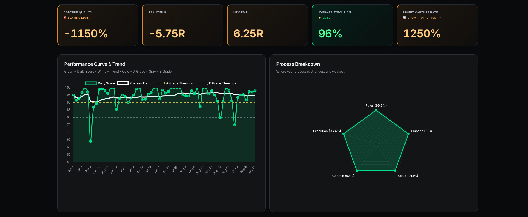Click the daily score dip point at 75

(235, 125)
